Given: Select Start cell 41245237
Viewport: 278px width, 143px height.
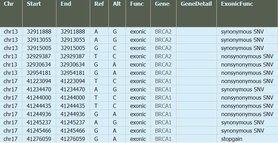Looking at the screenshot, I should (39, 123).
